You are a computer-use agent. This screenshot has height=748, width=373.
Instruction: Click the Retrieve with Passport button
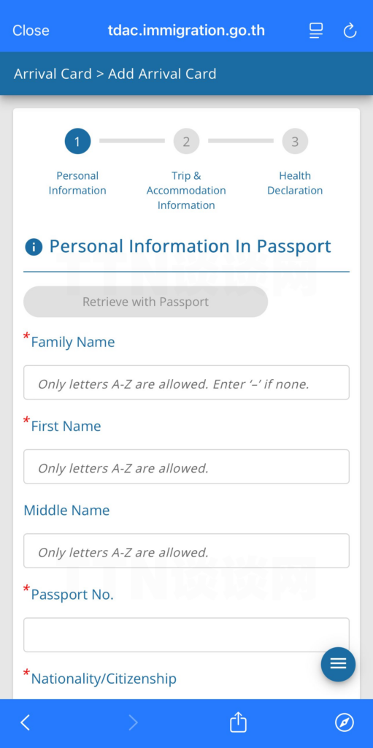pyautogui.click(x=145, y=302)
